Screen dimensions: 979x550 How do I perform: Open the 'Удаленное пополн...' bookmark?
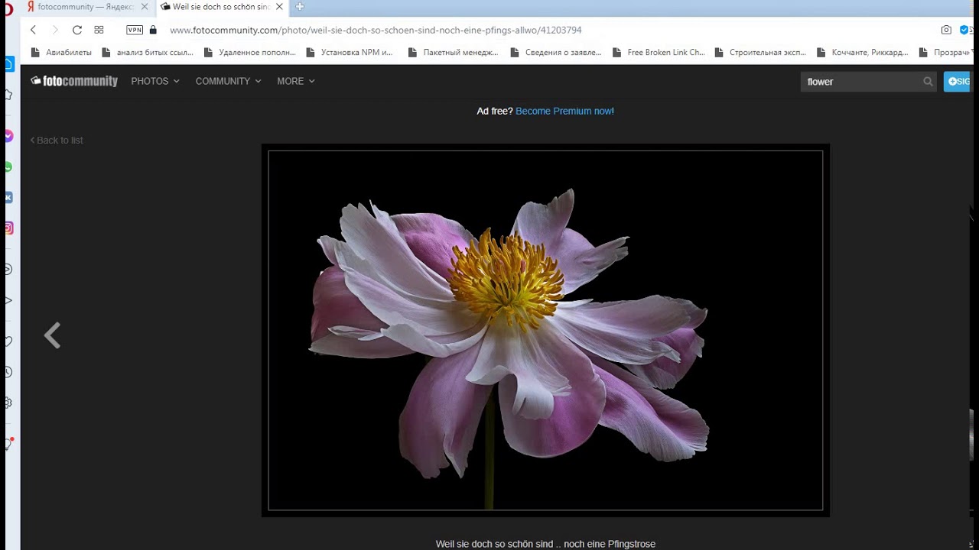coord(250,53)
